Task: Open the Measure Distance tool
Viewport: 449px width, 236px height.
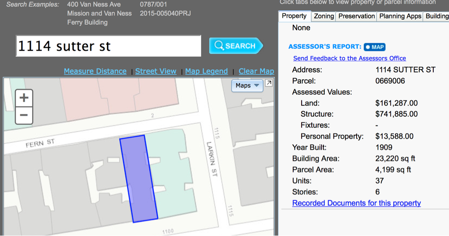Action: point(95,71)
